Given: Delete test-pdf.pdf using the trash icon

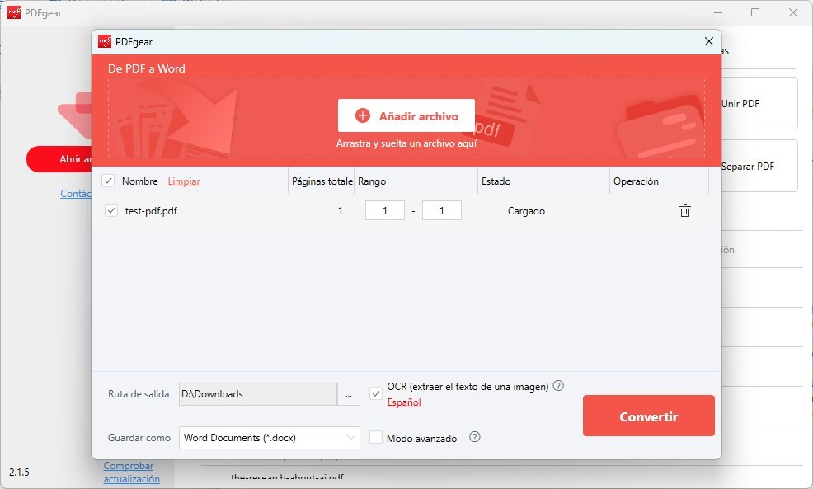Looking at the screenshot, I should pyautogui.click(x=684, y=210).
